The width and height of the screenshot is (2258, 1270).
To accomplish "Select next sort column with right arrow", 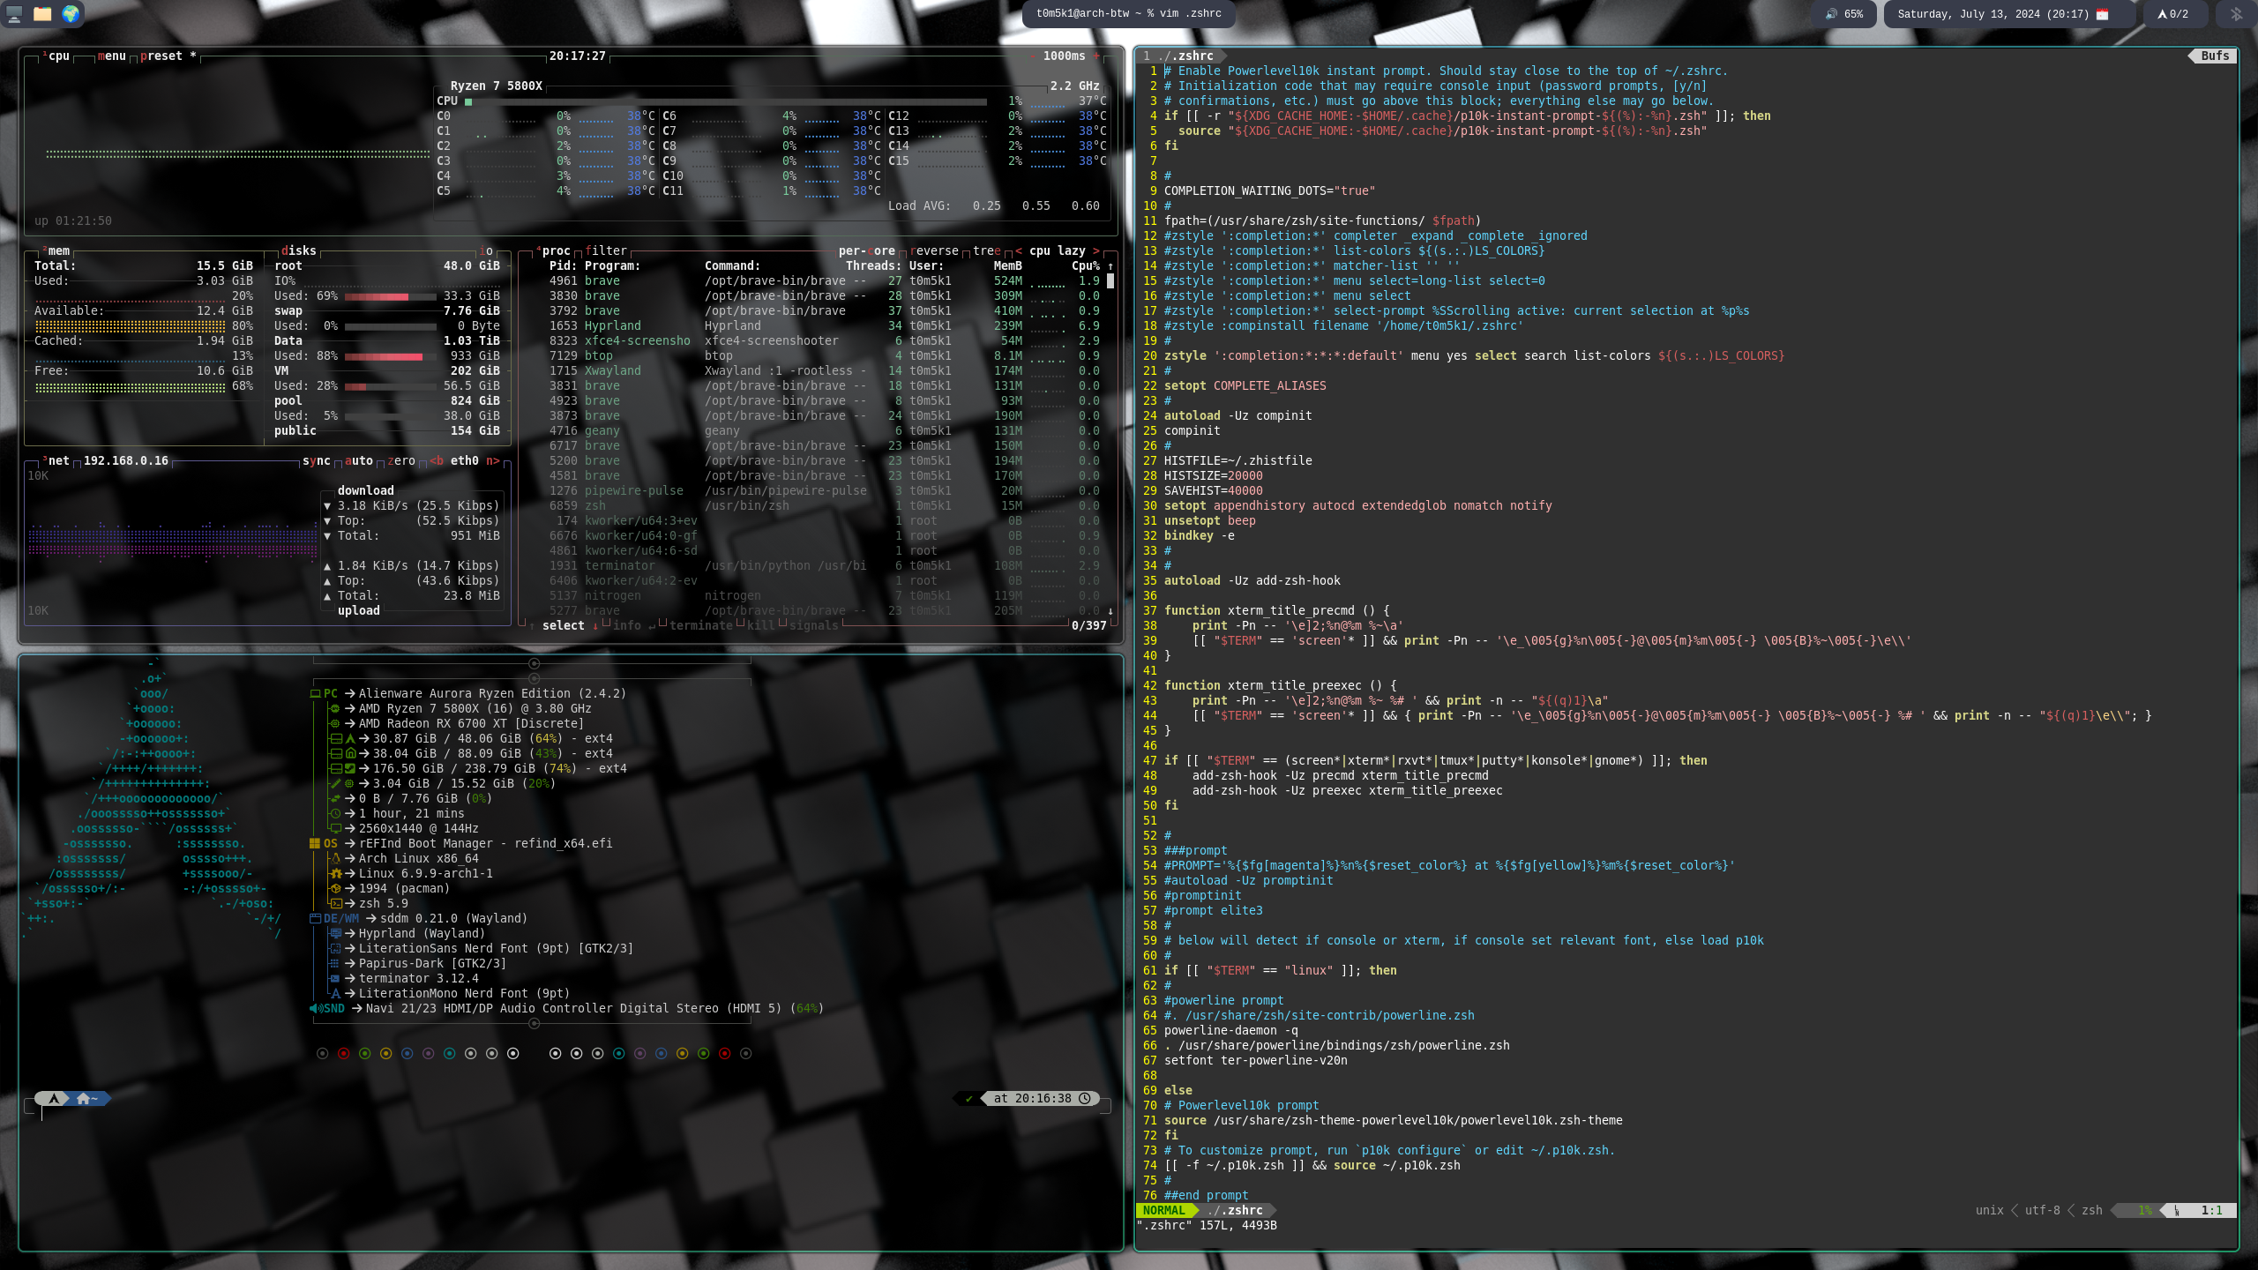I will pos(1096,250).
